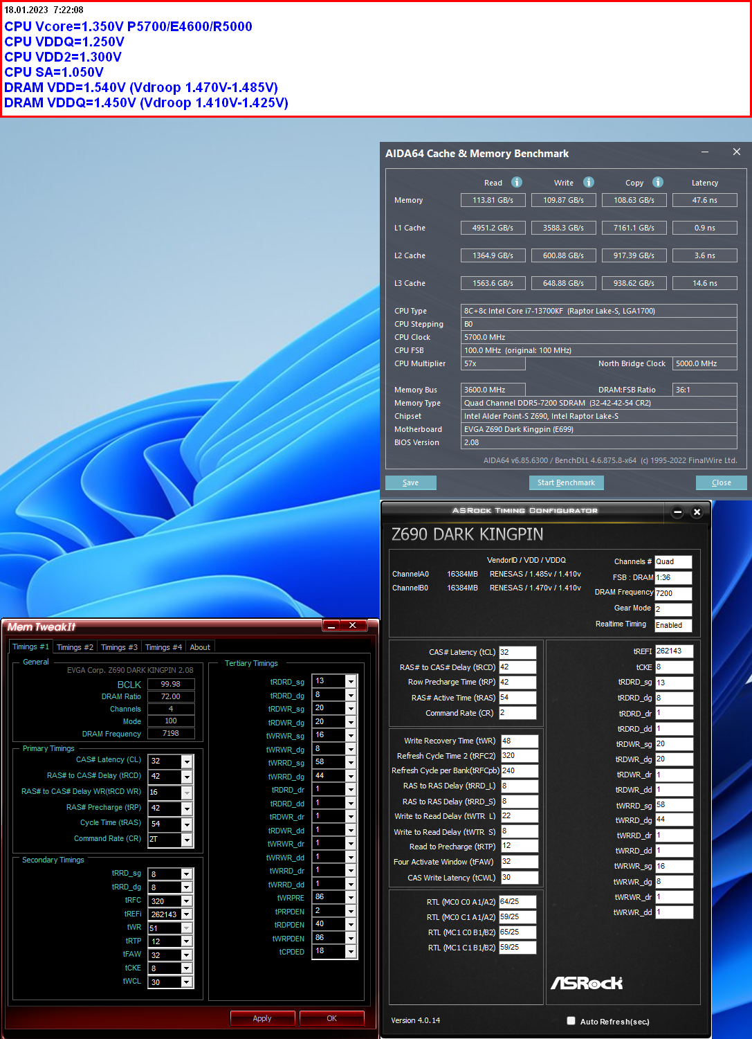
Task: Open the About tab in Mem TweakIt
Action: [x=200, y=647]
